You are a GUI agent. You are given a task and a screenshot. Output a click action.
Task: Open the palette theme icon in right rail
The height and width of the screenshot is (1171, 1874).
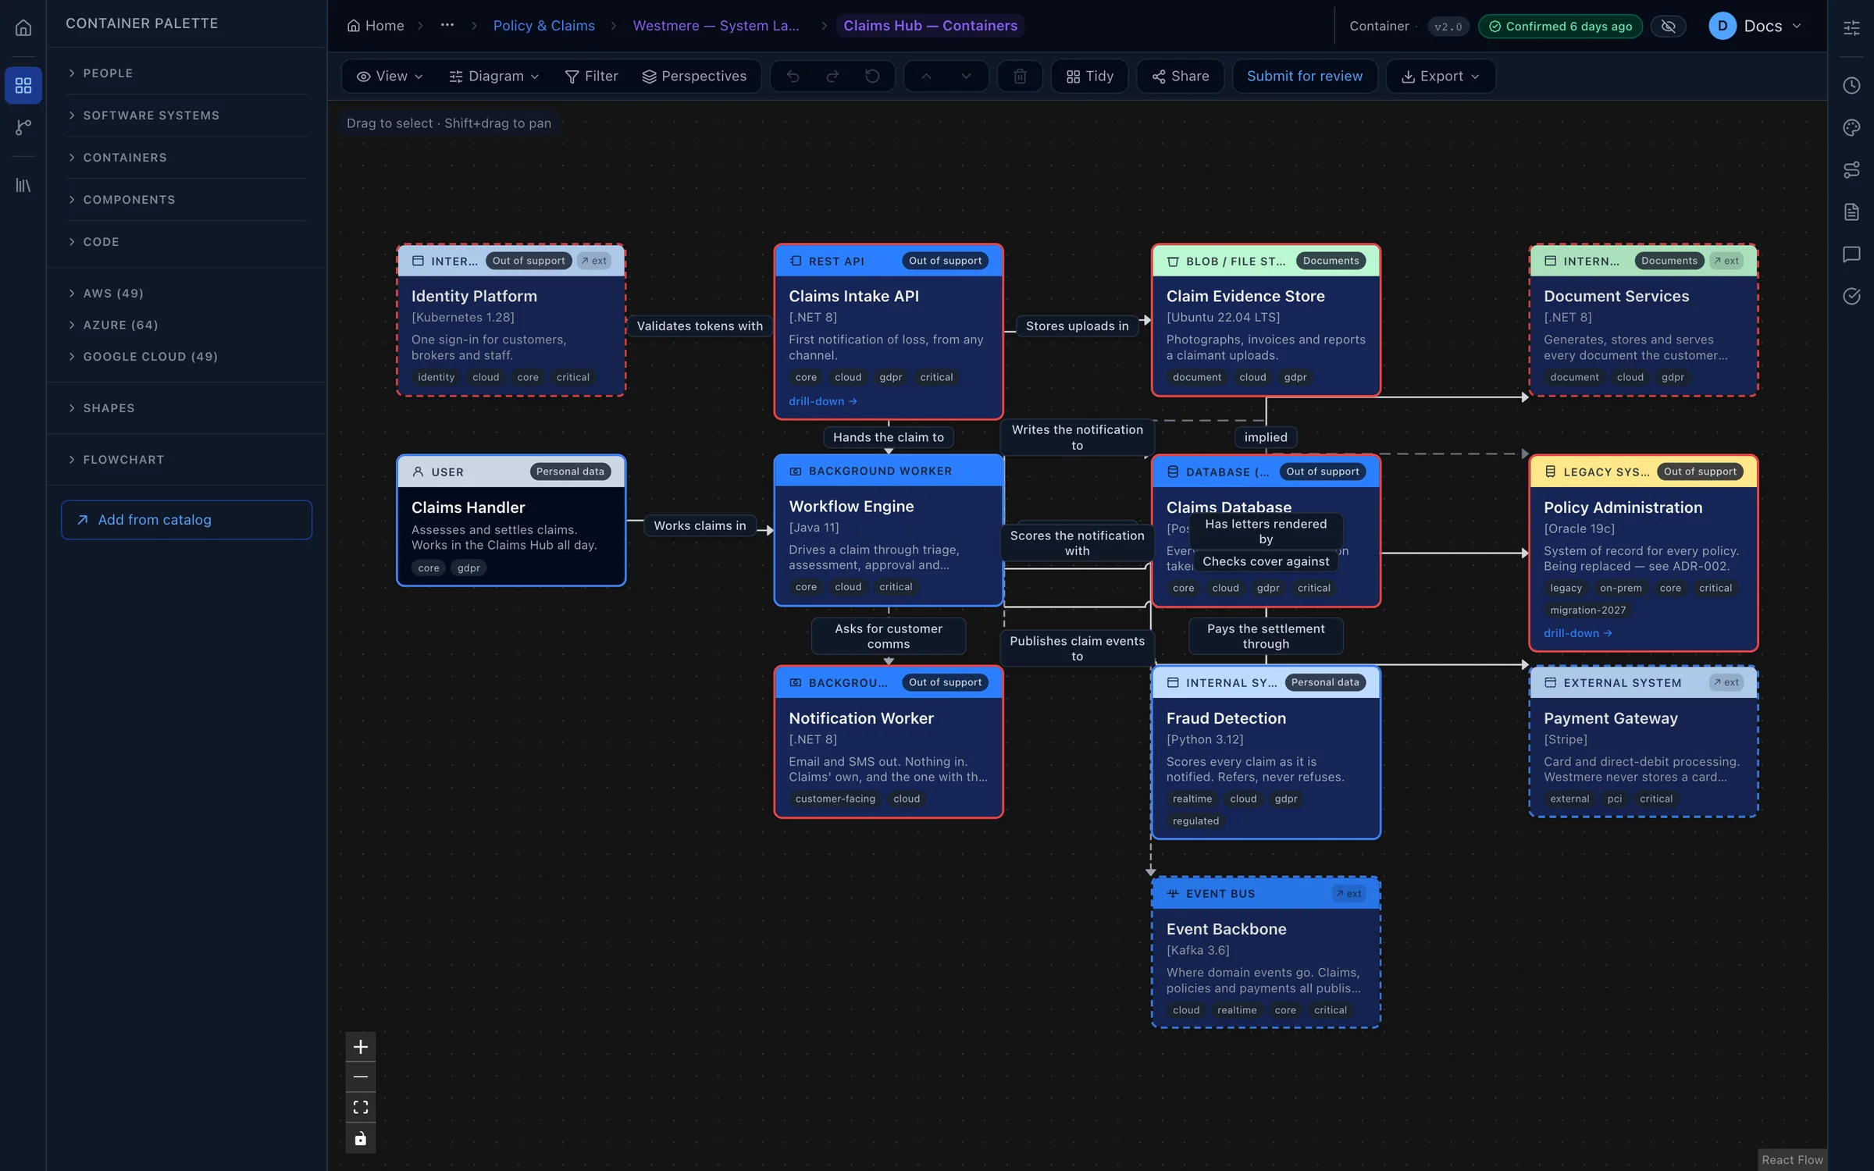coord(1851,127)
